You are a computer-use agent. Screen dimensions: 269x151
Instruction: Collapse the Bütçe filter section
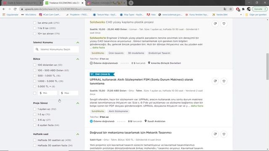pyautogui.click(x=78, y=59)
